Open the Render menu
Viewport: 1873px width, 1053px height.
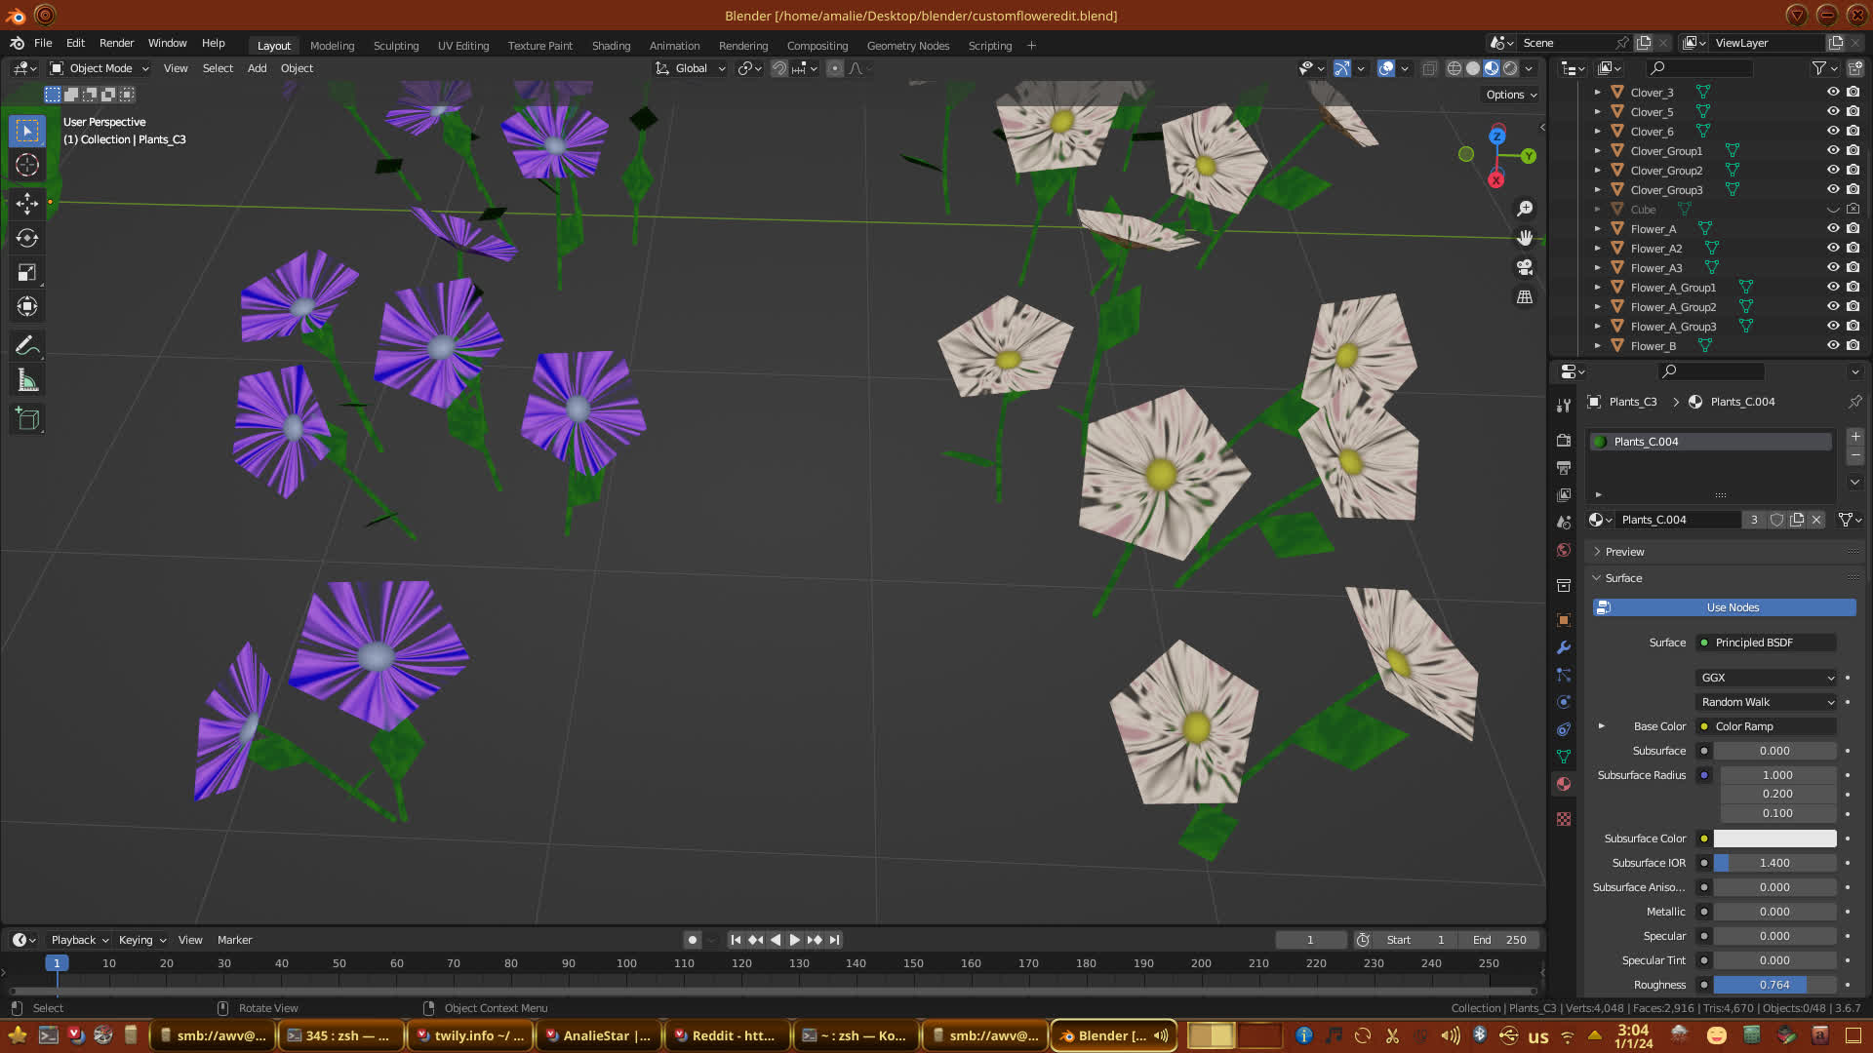[116, 43]
